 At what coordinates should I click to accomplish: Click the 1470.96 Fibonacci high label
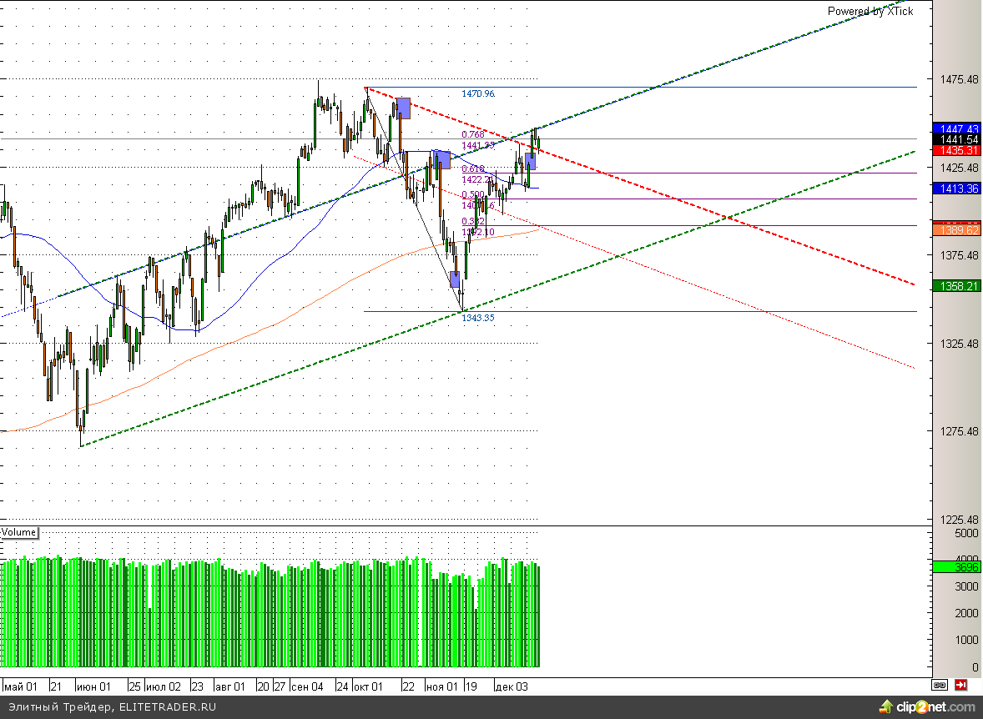click(478, 93)
